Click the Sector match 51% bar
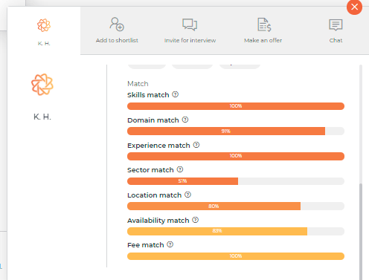 tap(236, 181)
